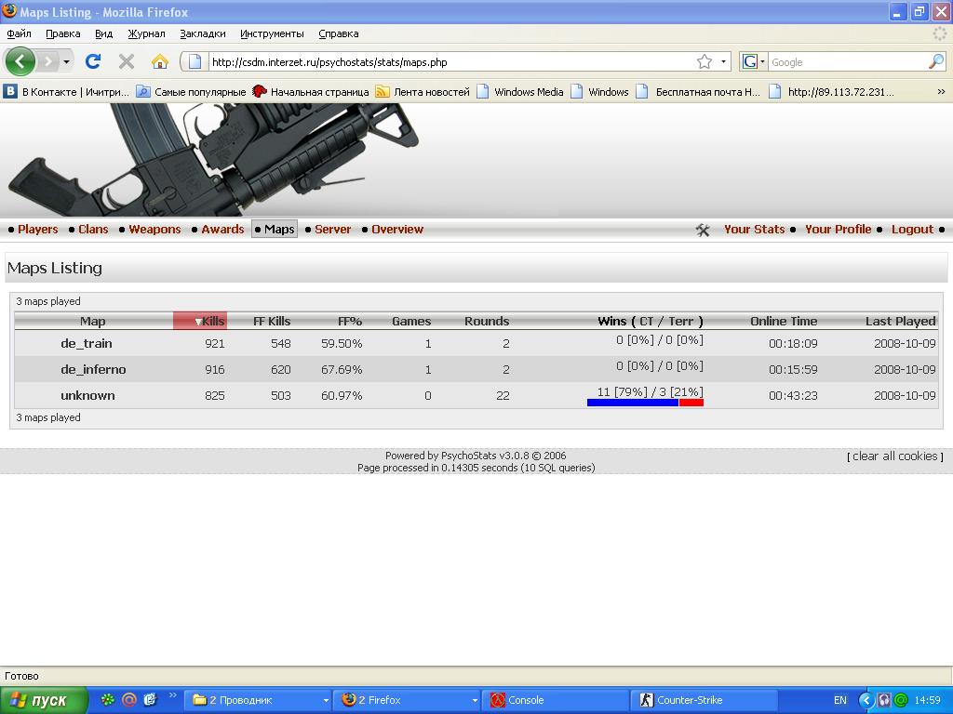953x714 pixels.
Task: Click the blue CT wins bar
Action: click(x=633, y=403)
